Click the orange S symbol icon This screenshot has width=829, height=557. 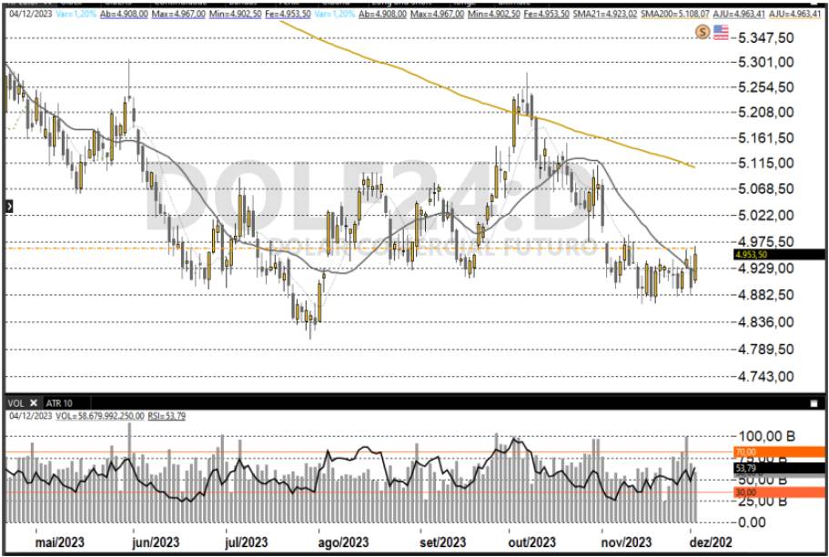(x=703, y=32)
